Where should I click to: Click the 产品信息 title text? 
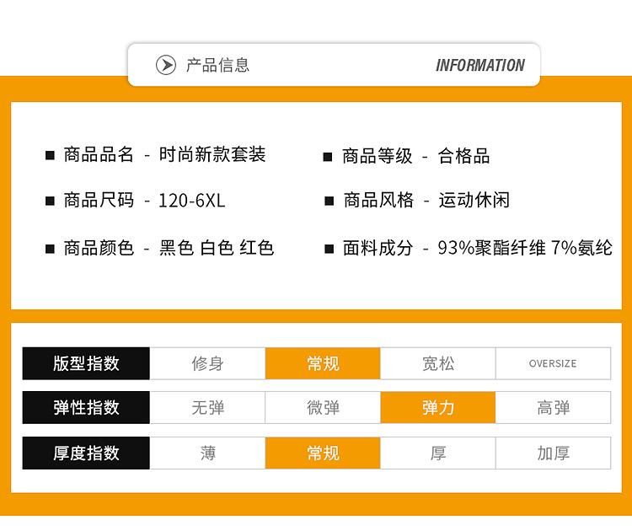point(217,65)
